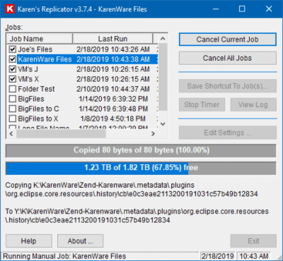
Task: Uncheck the KarenWare Files job checkbox
Action: [12, 59]
